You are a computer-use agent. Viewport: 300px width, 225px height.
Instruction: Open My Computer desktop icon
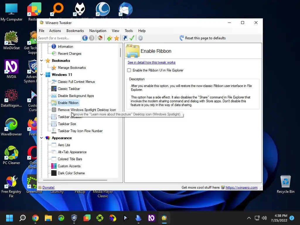[11, 12]
